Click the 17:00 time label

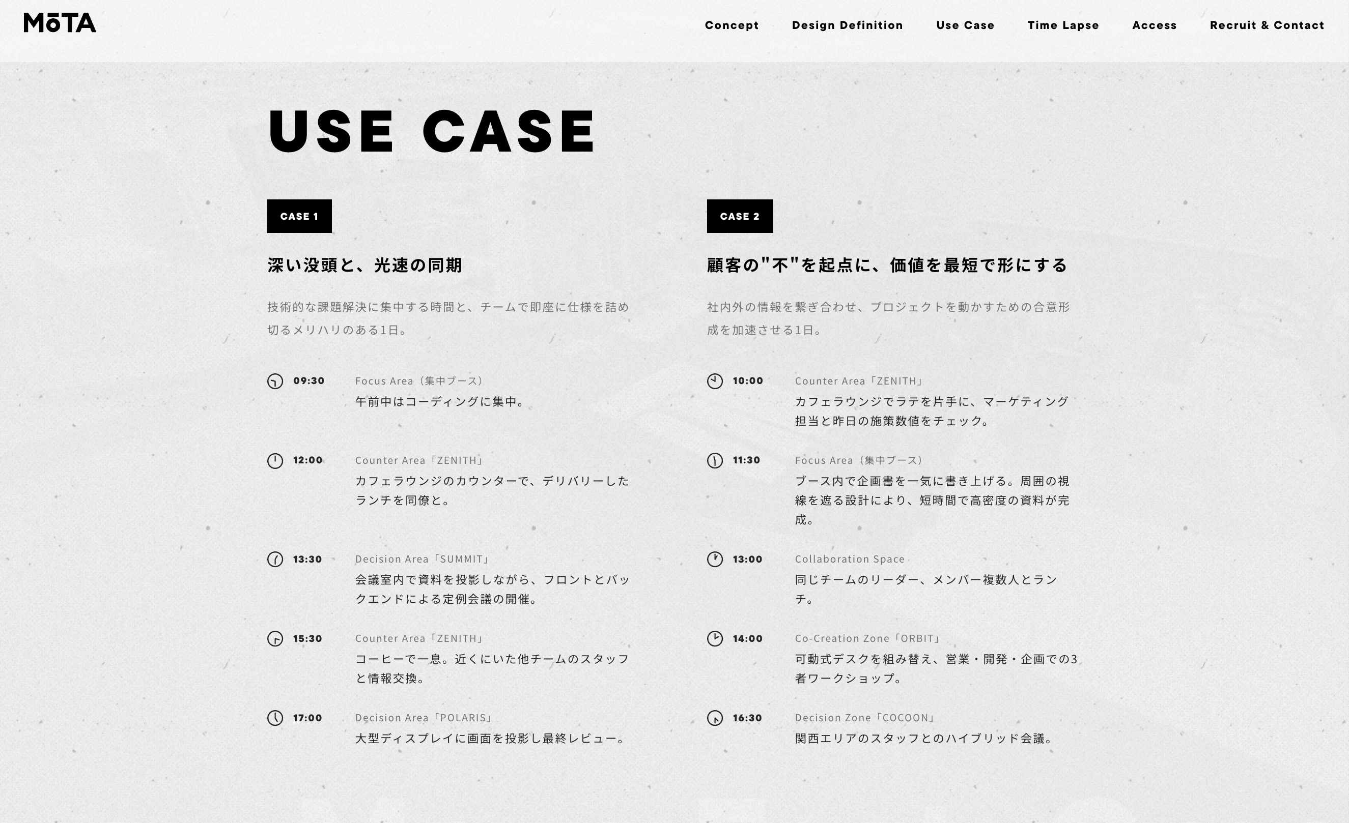(x=307, y=718)
